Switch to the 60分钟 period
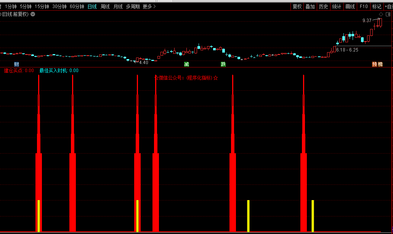Image resolution: width=393 pixels, height=234 pixels. 77,6
